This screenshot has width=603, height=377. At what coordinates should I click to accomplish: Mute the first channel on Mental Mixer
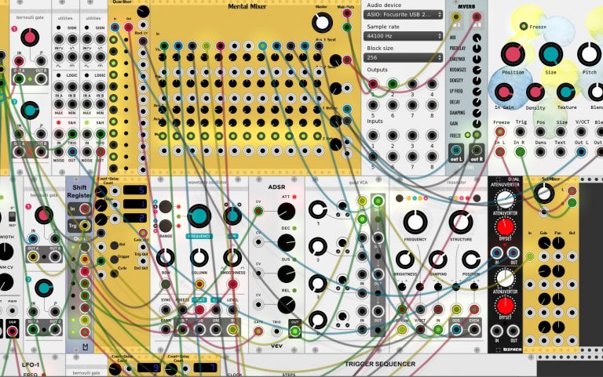(x=163, y=136)
